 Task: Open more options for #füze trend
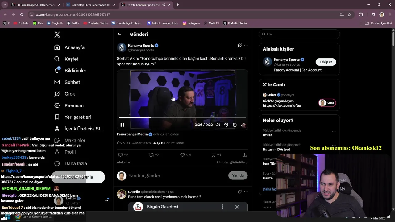334,131
